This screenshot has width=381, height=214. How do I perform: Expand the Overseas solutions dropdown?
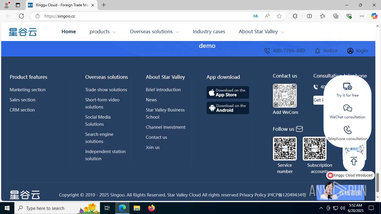coord(154,32)
